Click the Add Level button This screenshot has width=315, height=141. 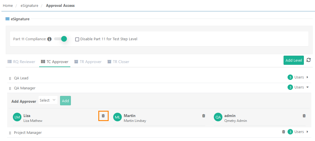pyautogui.click(x=294, y=60)
